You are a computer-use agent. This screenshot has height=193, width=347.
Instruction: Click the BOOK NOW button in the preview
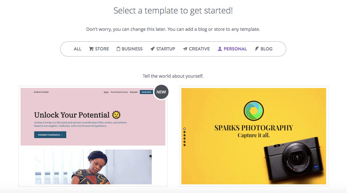pos(146,92)
